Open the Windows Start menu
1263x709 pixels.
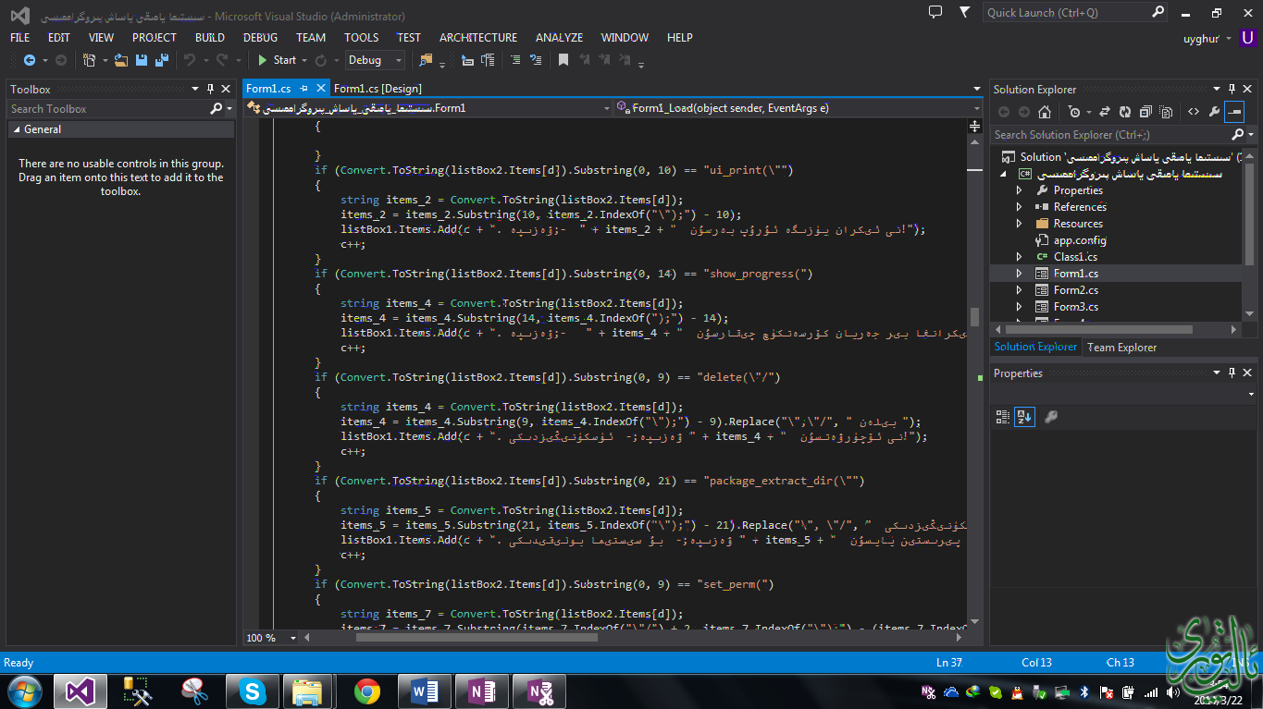(24, 691)
